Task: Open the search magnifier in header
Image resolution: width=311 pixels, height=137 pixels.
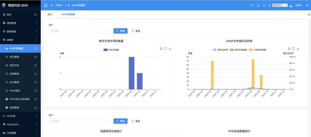Action: (x=252, y=5)
